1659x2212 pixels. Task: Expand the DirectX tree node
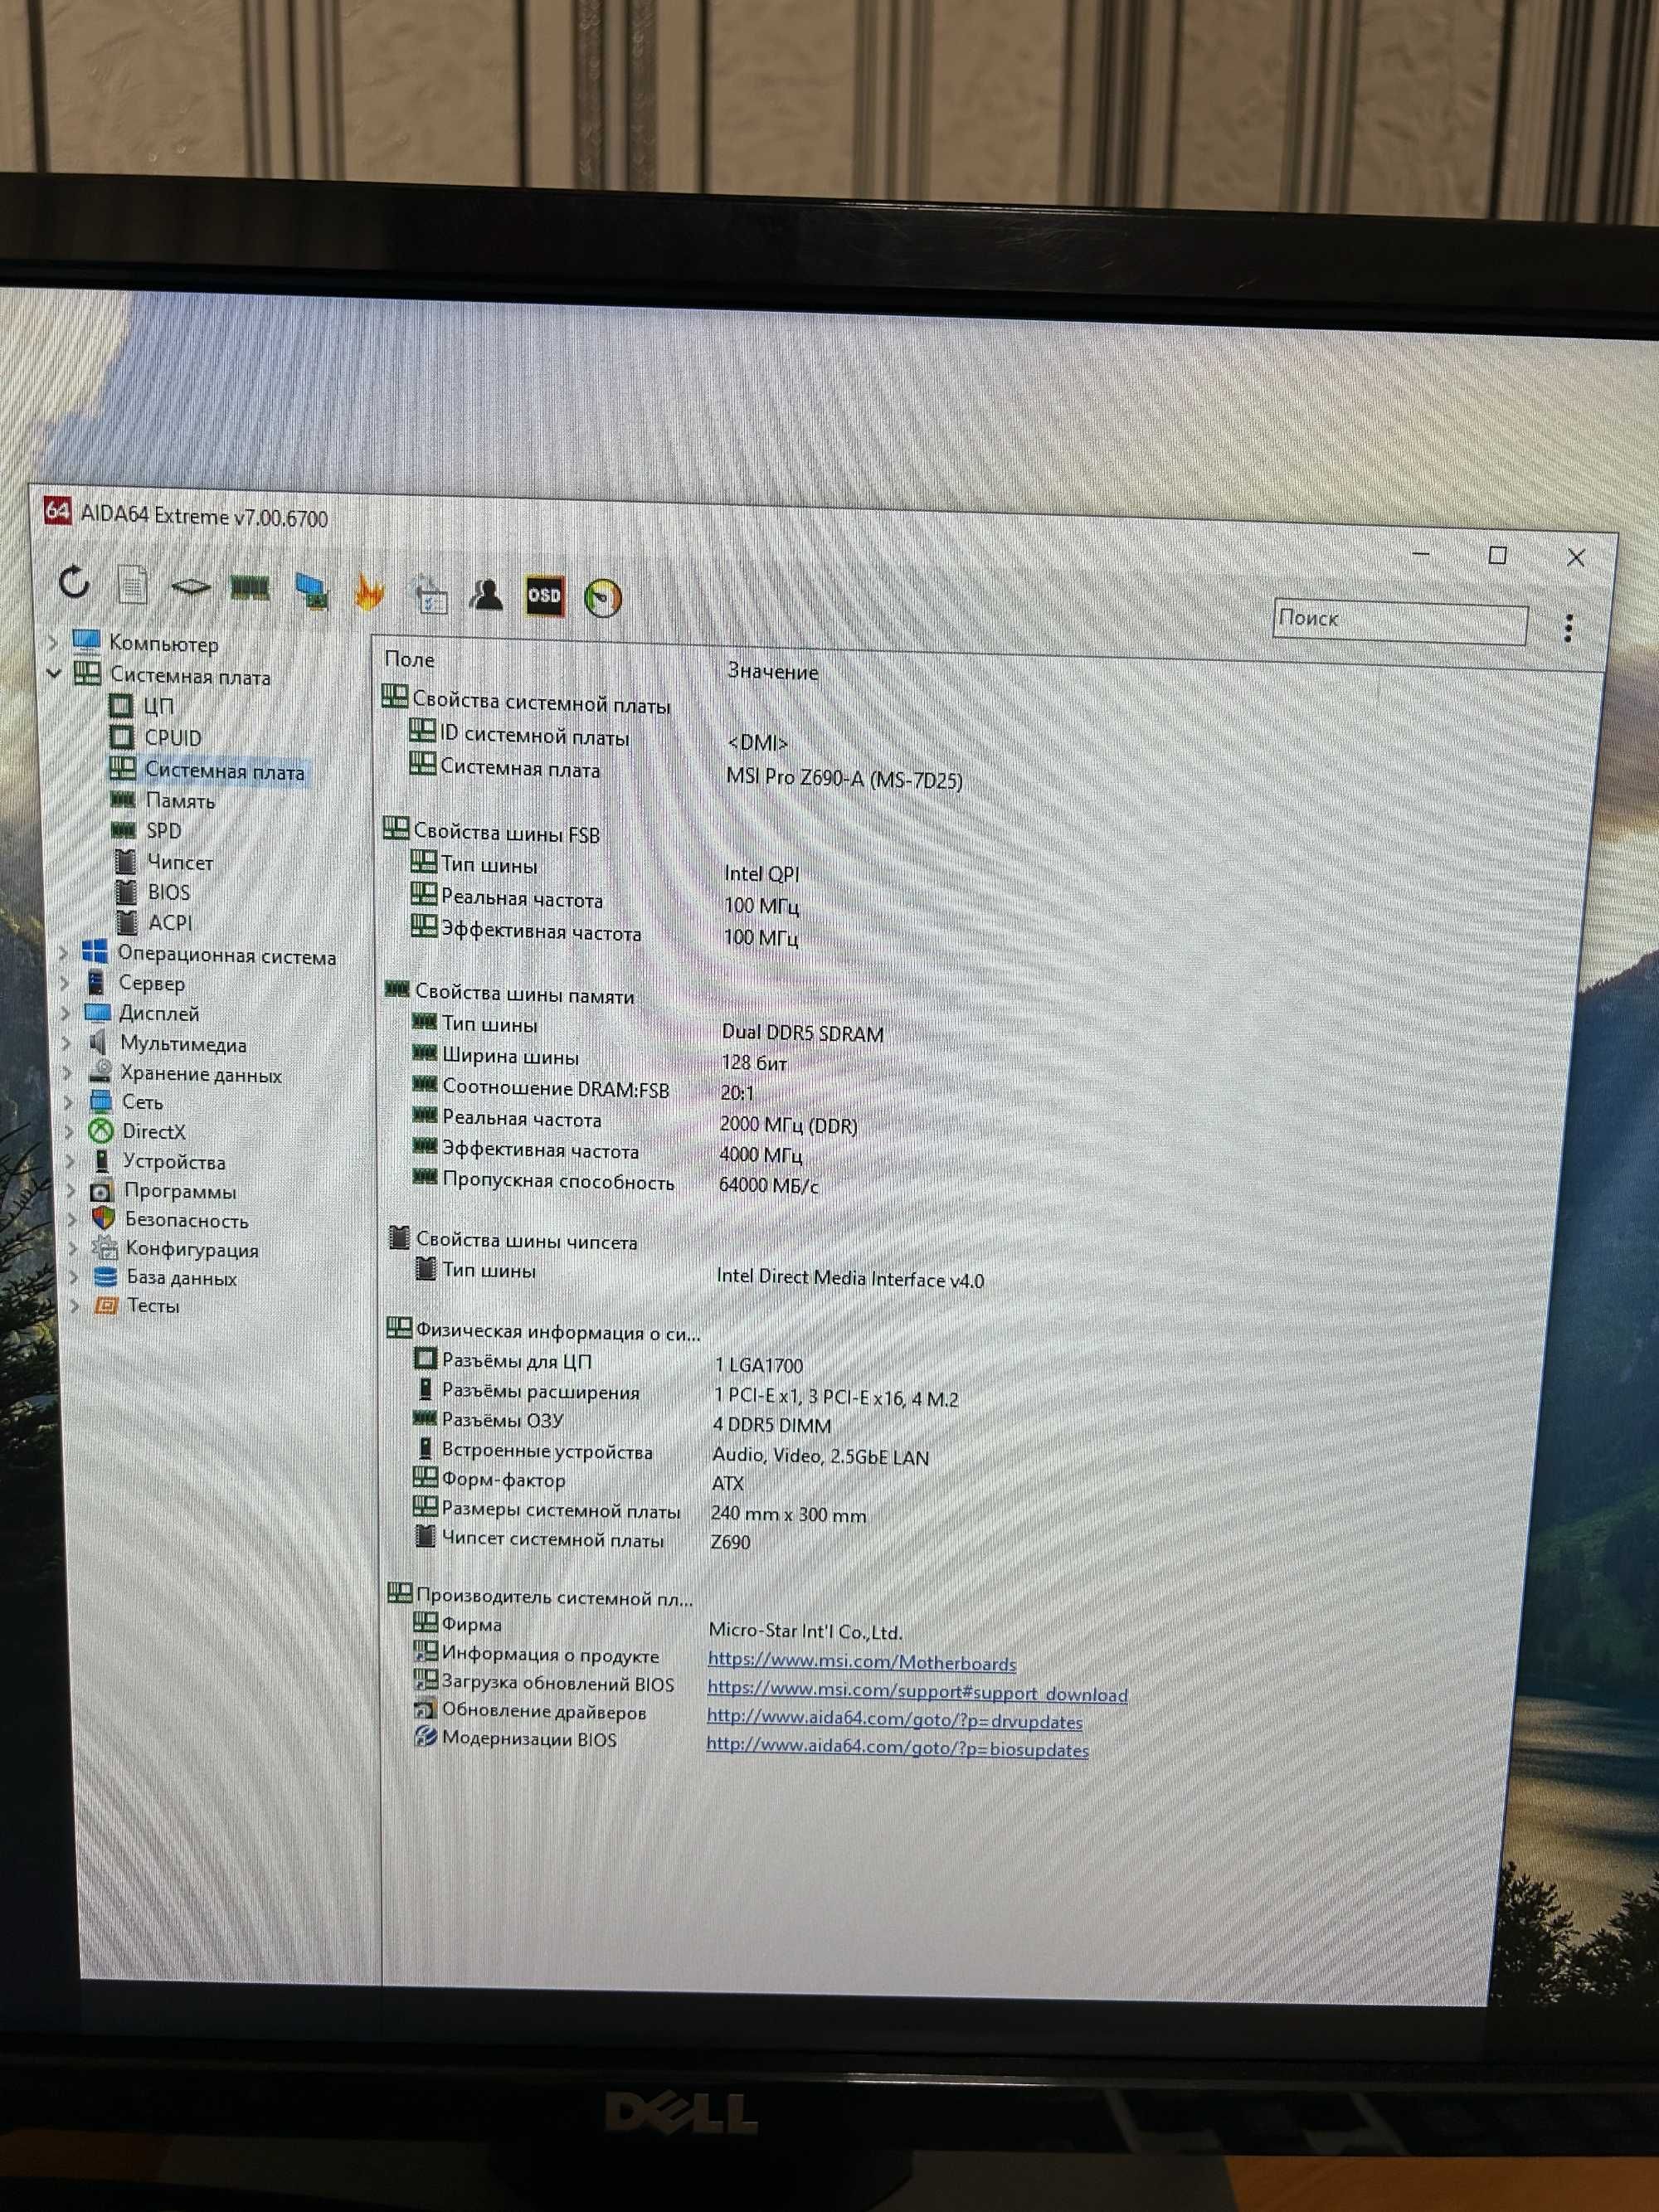[x=70, y=1132]
